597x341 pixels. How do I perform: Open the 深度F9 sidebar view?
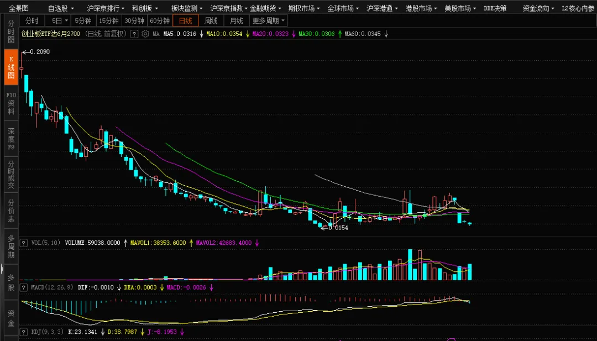(11, 139)
